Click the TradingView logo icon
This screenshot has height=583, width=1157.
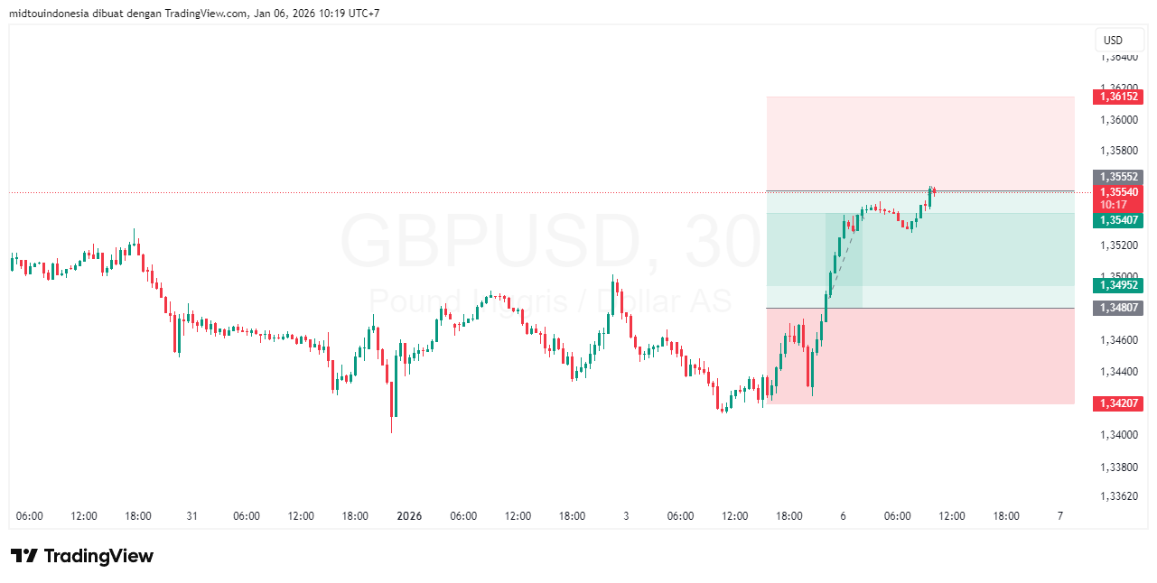tap(23, 556)
